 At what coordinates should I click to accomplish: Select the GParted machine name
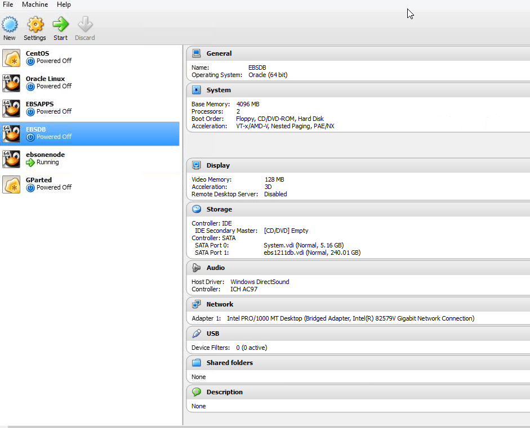click(x=38, y=180)
